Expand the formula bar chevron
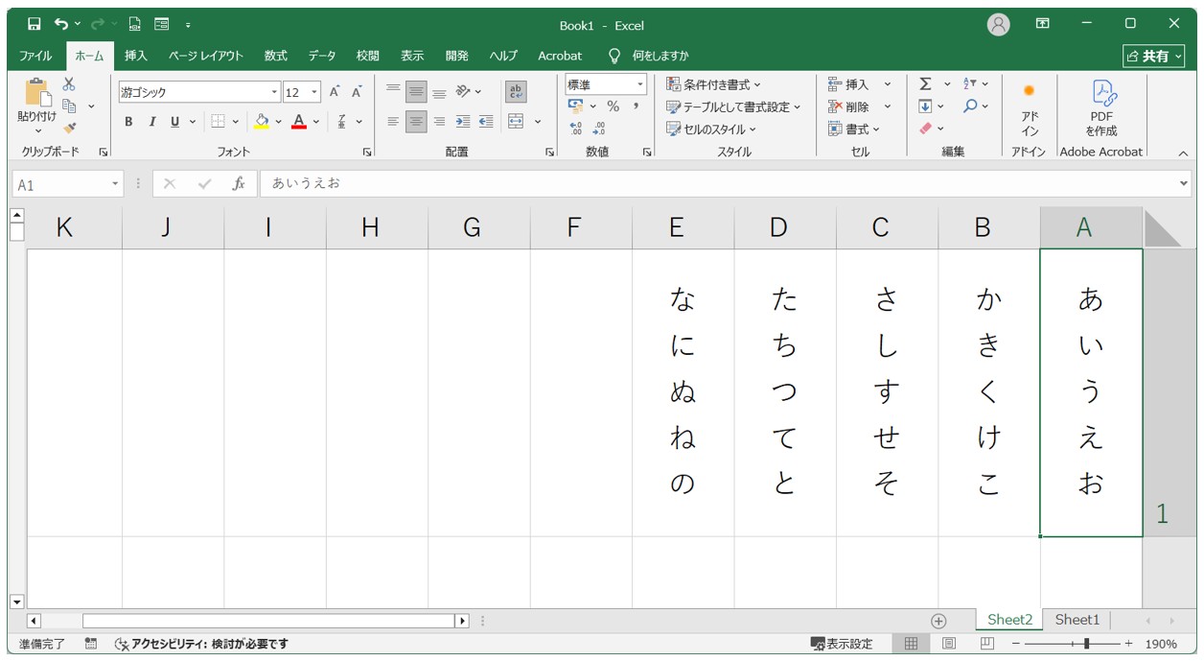The width and height of the screenshot is (1204, 661). coord(1183,183)
